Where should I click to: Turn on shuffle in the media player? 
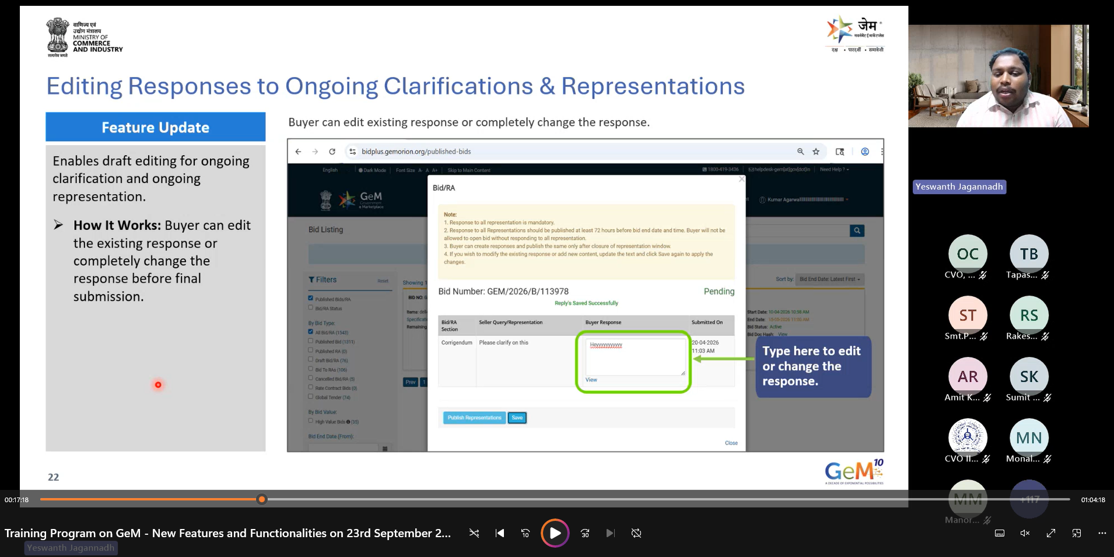tap(474, 533)
